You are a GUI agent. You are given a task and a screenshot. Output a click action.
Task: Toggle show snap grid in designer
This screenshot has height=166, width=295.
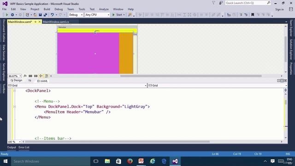pyautogui.click(x=30, y=76)
